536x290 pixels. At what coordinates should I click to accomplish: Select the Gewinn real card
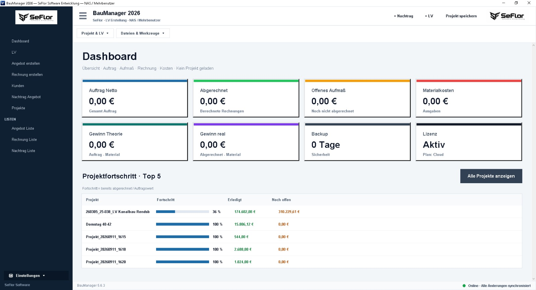click(246, 142)
